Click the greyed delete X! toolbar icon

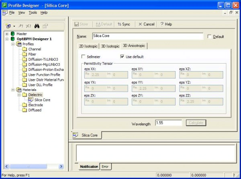coord(29,26)
